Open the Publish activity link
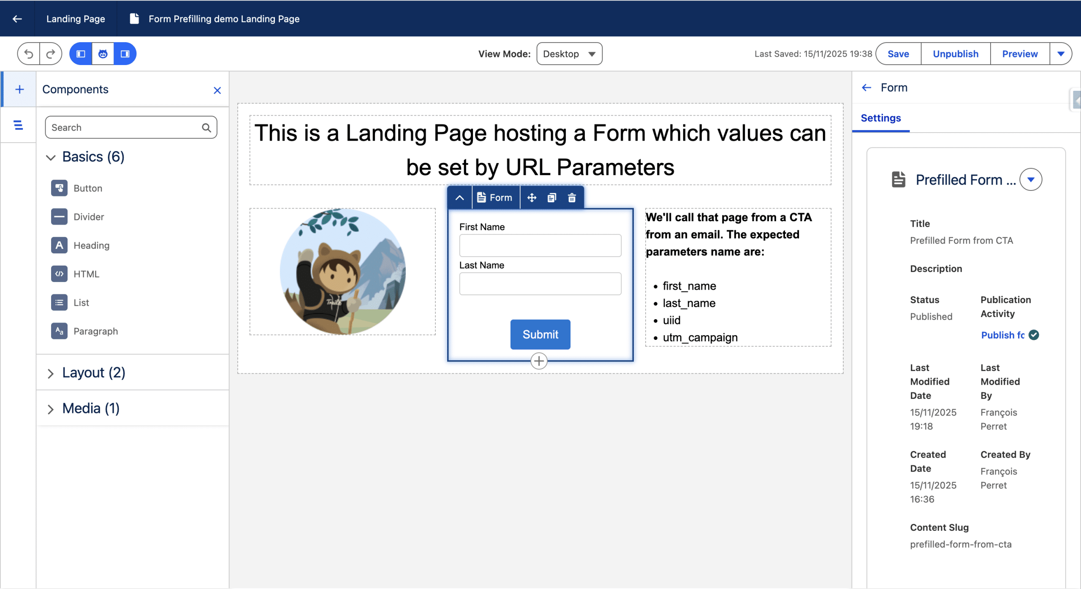This screenshot has height=589, width=1081. 1002,335
